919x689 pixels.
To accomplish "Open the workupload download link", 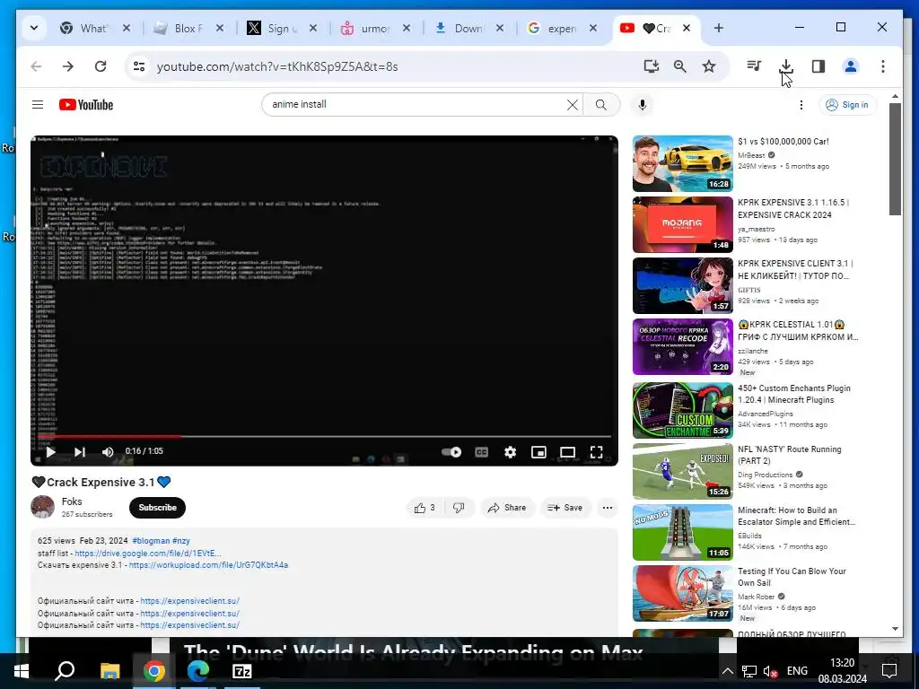I will 208,565.
